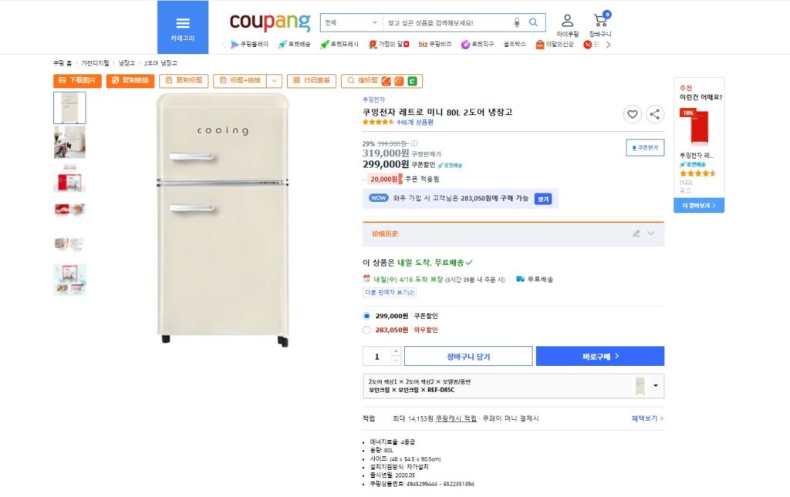Add product to wishlist with heart icon
This screenshot has height=497, width=790.
coord(633,114)
